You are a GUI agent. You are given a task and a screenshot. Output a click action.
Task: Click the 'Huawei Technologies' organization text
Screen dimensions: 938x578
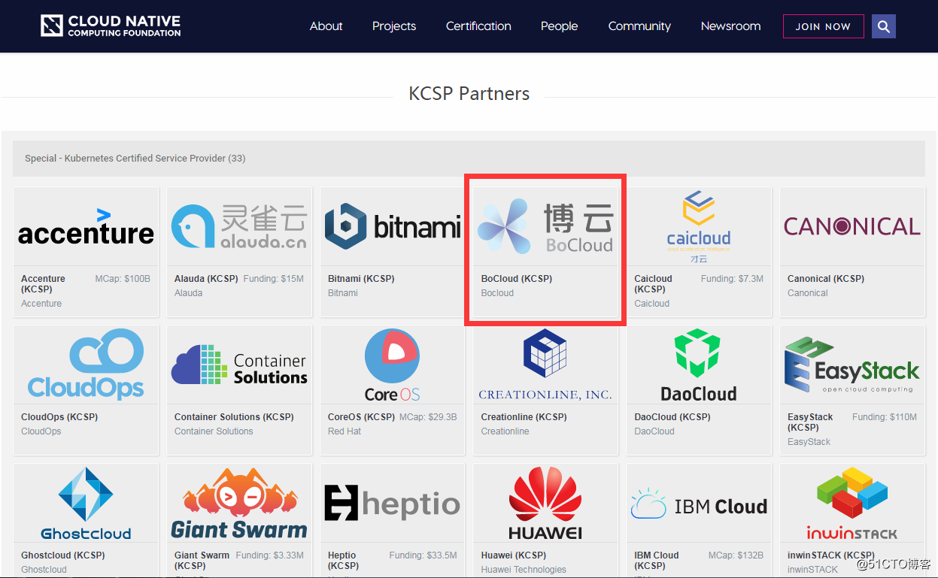(x=524, y=570)
